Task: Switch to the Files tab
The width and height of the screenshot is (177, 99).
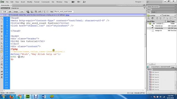Action: (149, 12)
